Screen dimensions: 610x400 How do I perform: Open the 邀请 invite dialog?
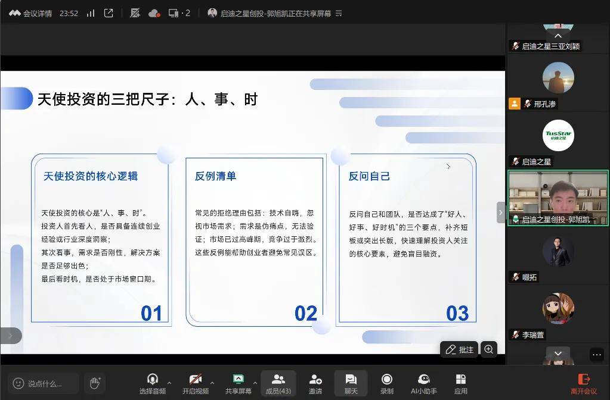(x=315, y=383)
